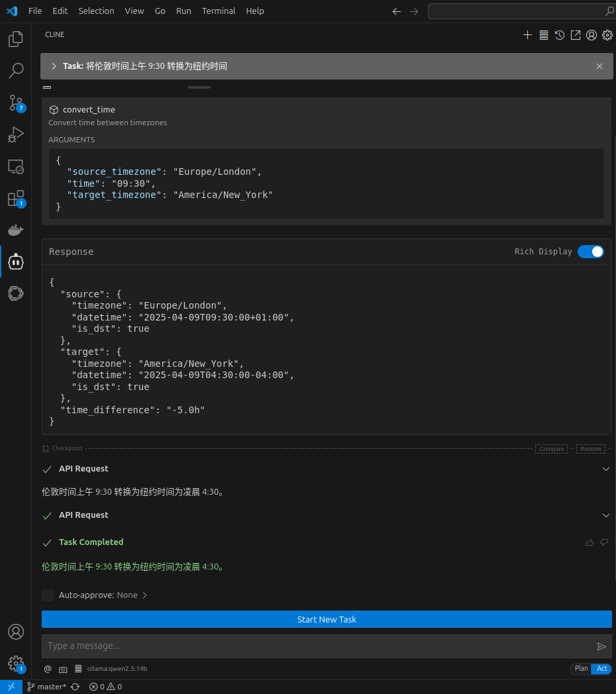This screenshot has width=616, height=694.
Task: Select the Cline robot icon
Action: pos(15,262)
